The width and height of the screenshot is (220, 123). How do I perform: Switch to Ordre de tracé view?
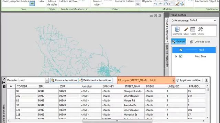click(200, 42)
